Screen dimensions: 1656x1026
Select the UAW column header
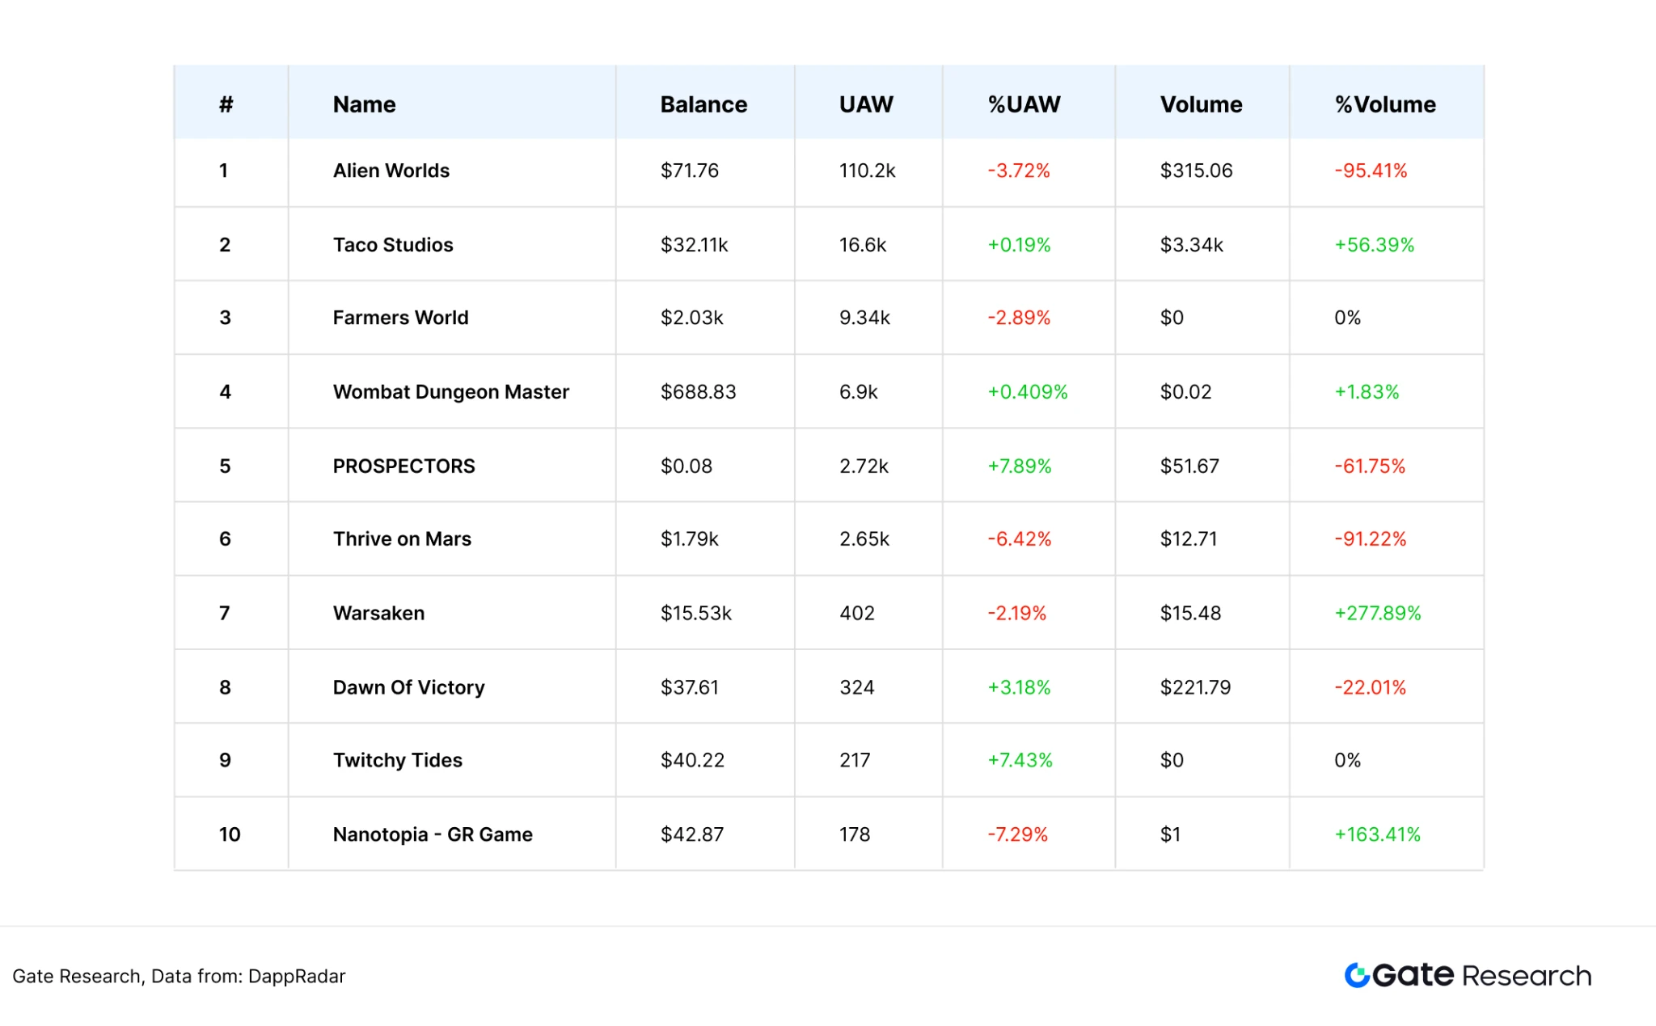pyautogui.click(x=865, y=104)
